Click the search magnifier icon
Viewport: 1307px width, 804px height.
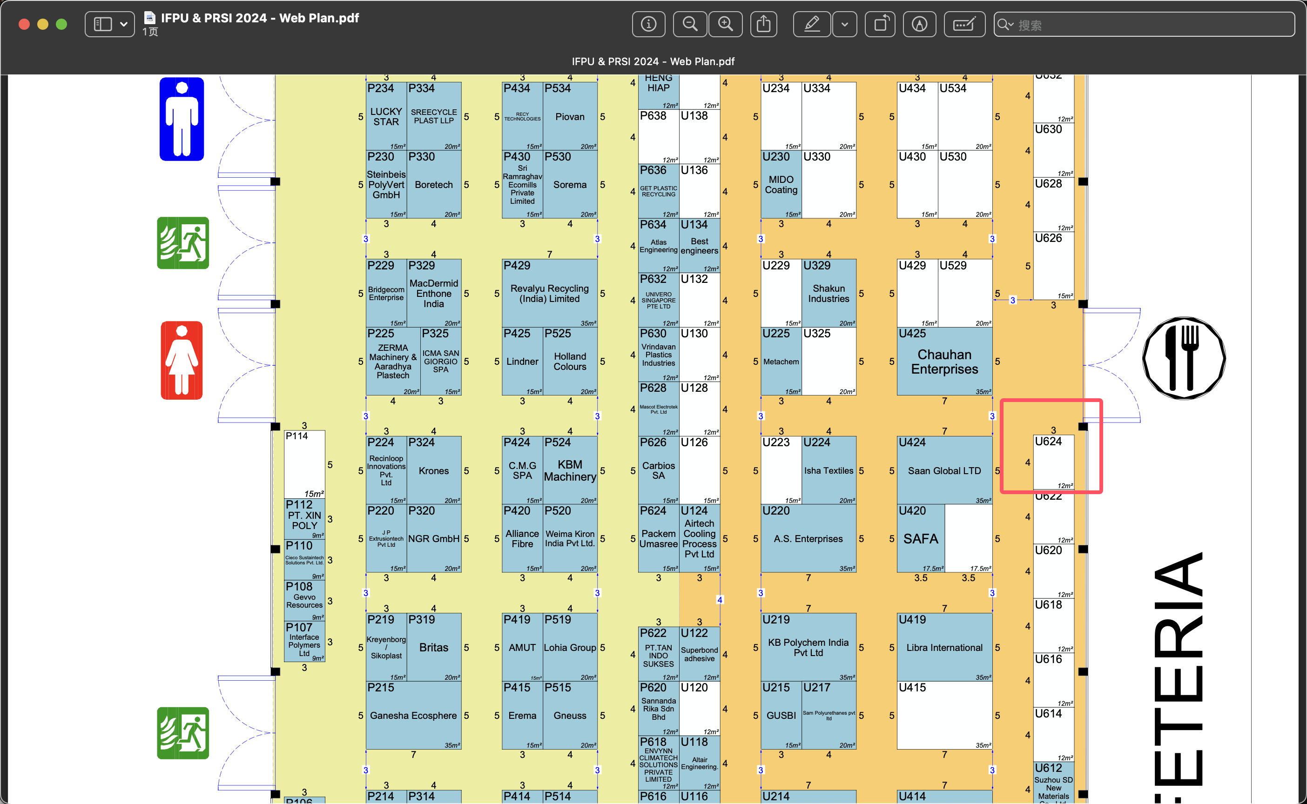click(x=1005, y=25)
